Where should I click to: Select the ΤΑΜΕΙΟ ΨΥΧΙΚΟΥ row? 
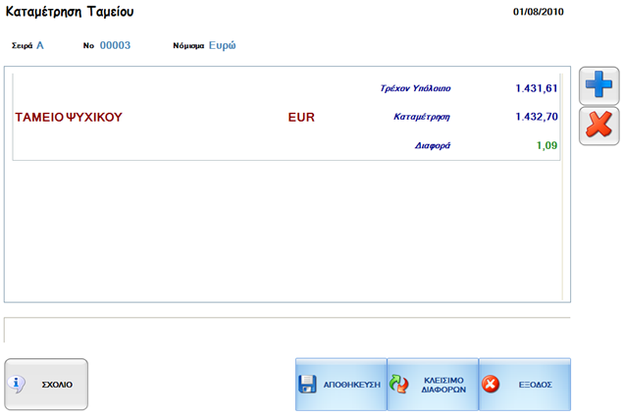[x=286, y=117]
